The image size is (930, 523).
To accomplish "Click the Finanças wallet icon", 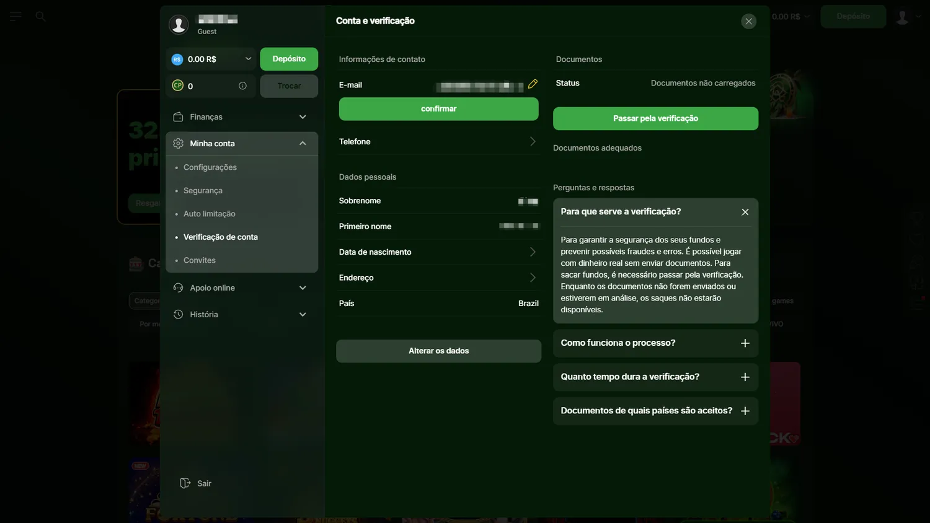I will pyautogui.click(x=178, y=117).
